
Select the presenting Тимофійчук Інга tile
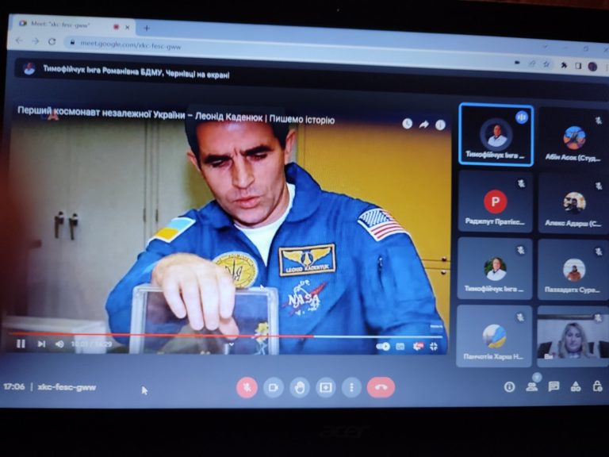click(496, 135)
